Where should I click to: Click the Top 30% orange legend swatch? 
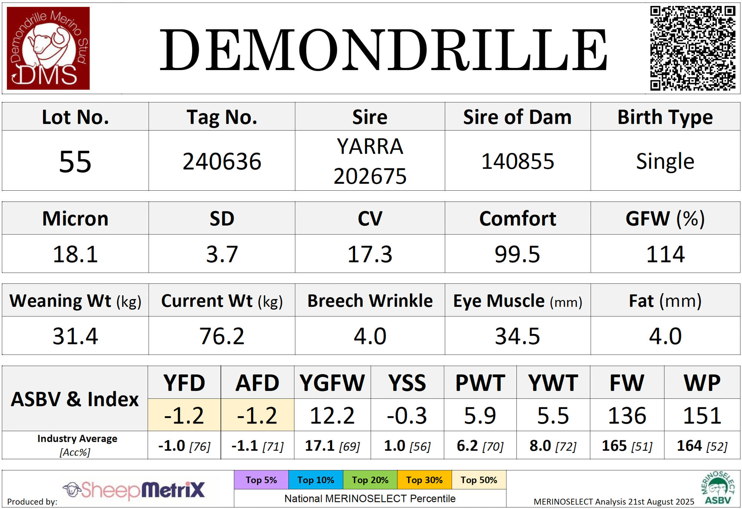click(x=424, y=480)
